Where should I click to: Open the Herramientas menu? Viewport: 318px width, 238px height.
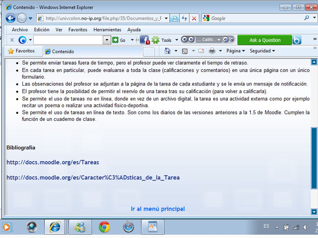pyautogui.click(x=107, y=30)
